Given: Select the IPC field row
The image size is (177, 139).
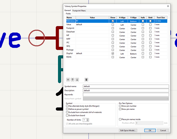Looking at the screenshot, I should click(x=117, y=43).
